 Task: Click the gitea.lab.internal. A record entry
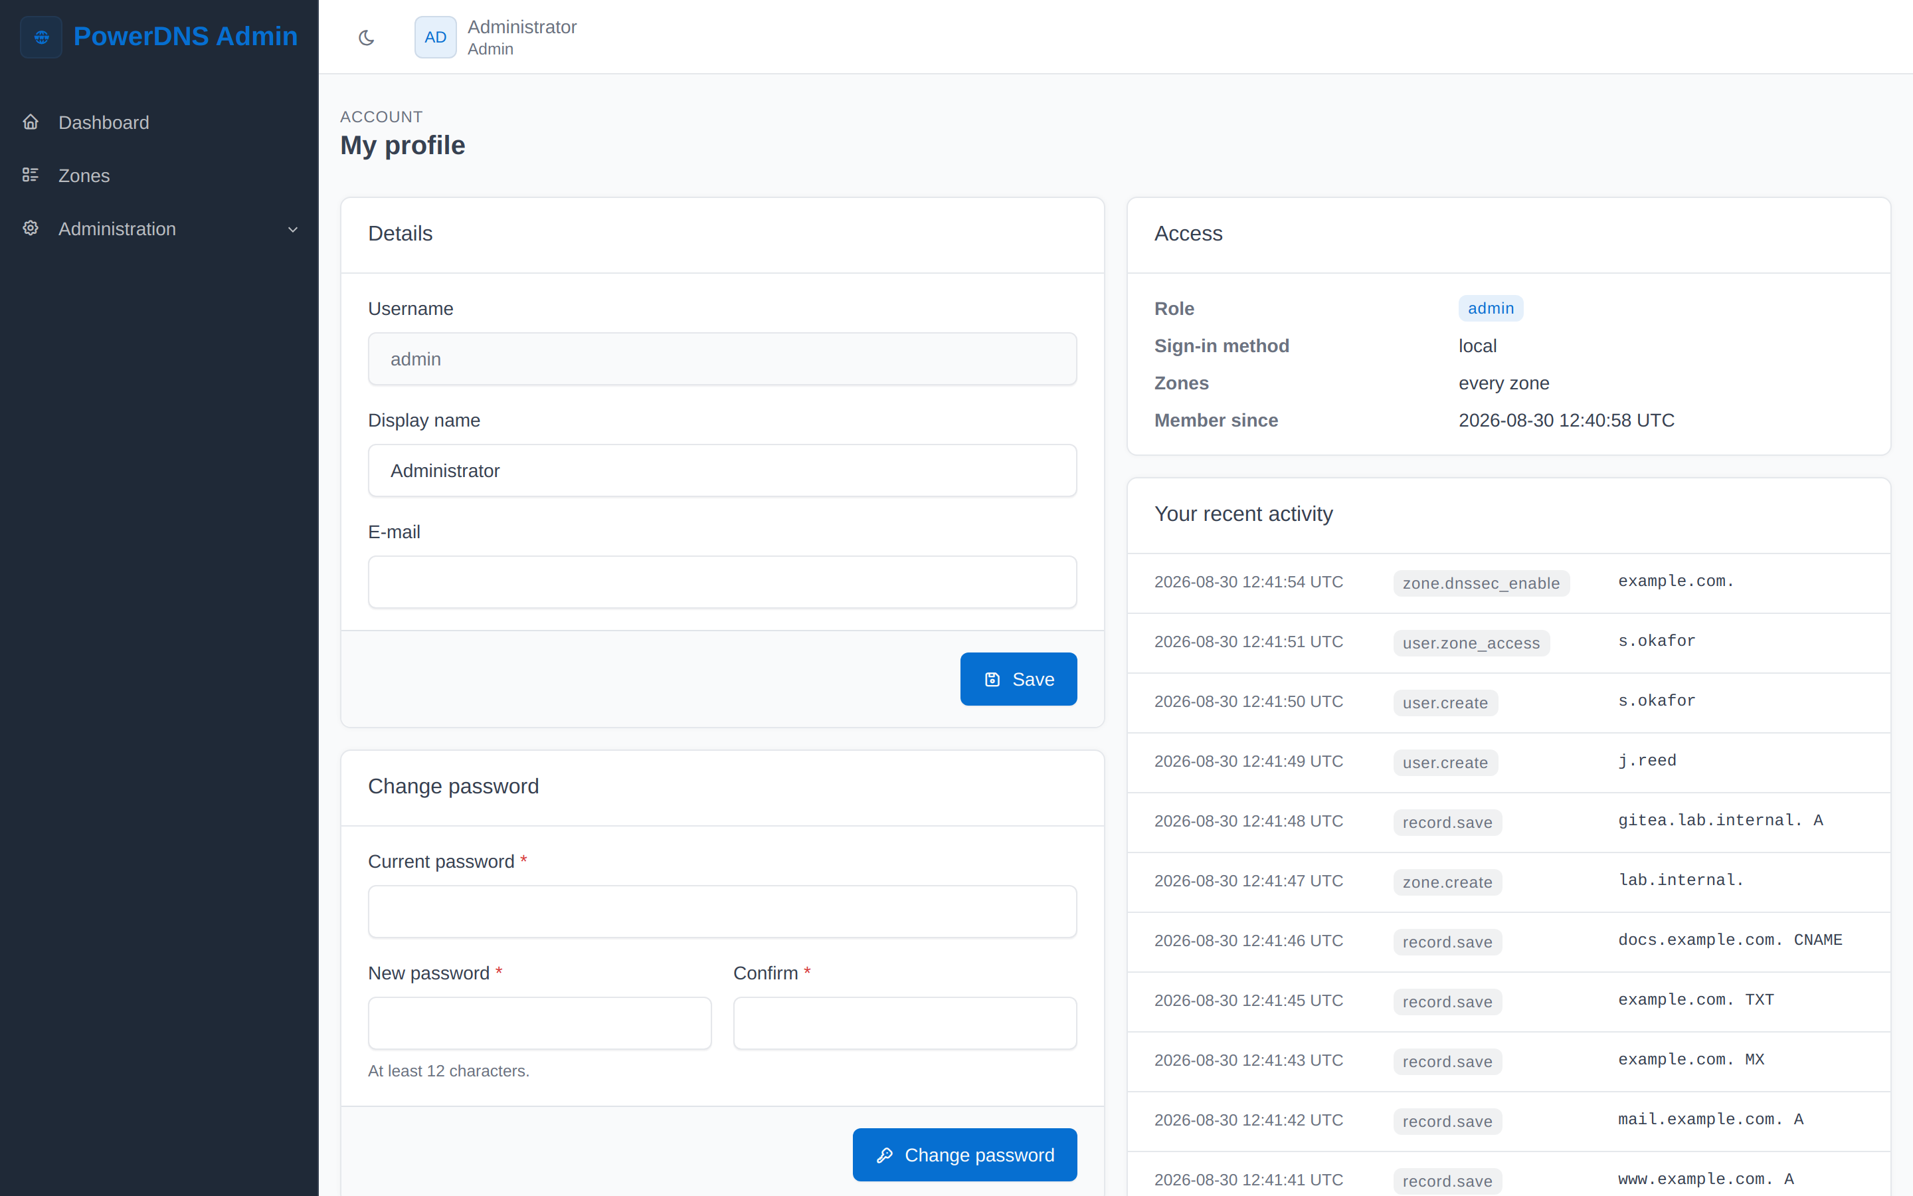click(x=1720, y=821)
